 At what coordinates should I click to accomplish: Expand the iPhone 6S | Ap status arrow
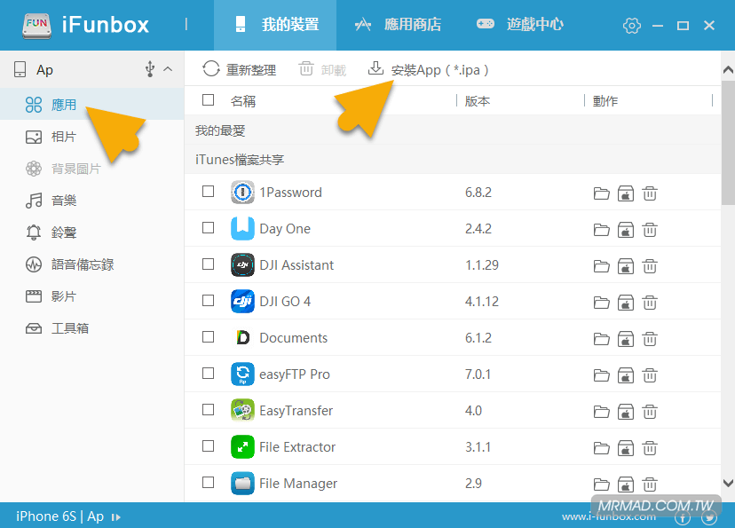(116, 516)
